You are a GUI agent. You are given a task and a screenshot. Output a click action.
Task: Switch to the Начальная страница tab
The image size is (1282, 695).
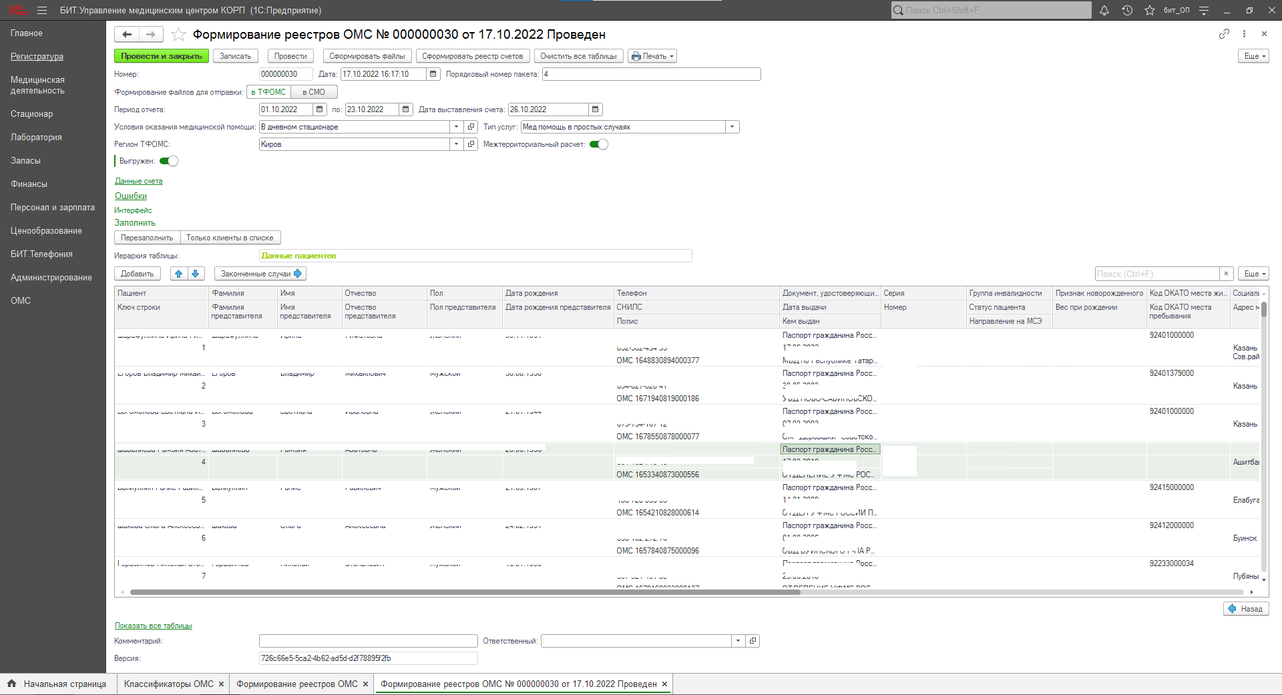(65, 684)
